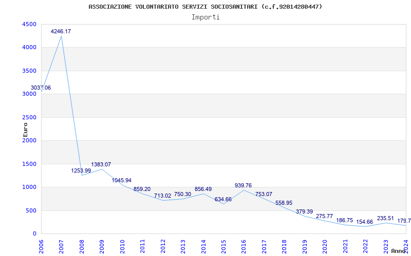Click x-axis year 2021
Image resolution: width=411 pixels, height=256 pixels.
[x=345, y=247]
